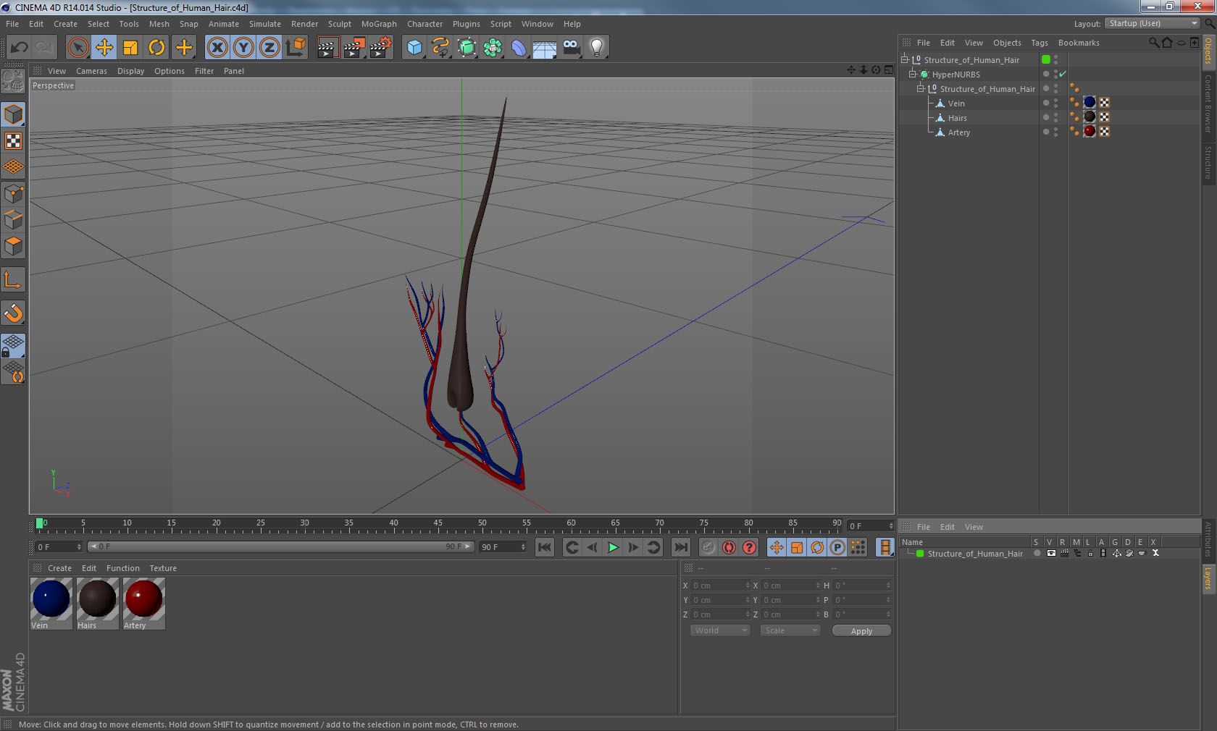Screen dimensions: 1217x731
Task: Toggle the HyperNURBS green enable checkmark
Action: [x=1063, y=74]
